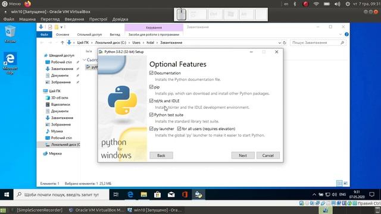Switch to Вигляд ribbon tab
Image resolution: width=381 pixels, height=214 pixels.
point(115,34)
